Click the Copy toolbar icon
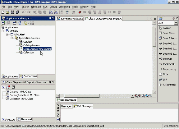The image size is (179, 129). pyautogui.click(x=40, y=12)
